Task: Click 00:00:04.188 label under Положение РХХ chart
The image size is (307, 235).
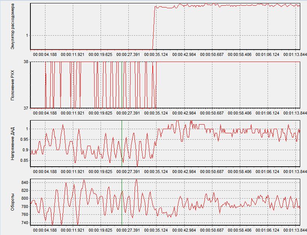Action: click(x=45, y=113)
